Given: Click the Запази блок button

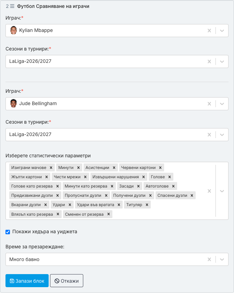Looking at the screenshot, I should coord(27,281).
